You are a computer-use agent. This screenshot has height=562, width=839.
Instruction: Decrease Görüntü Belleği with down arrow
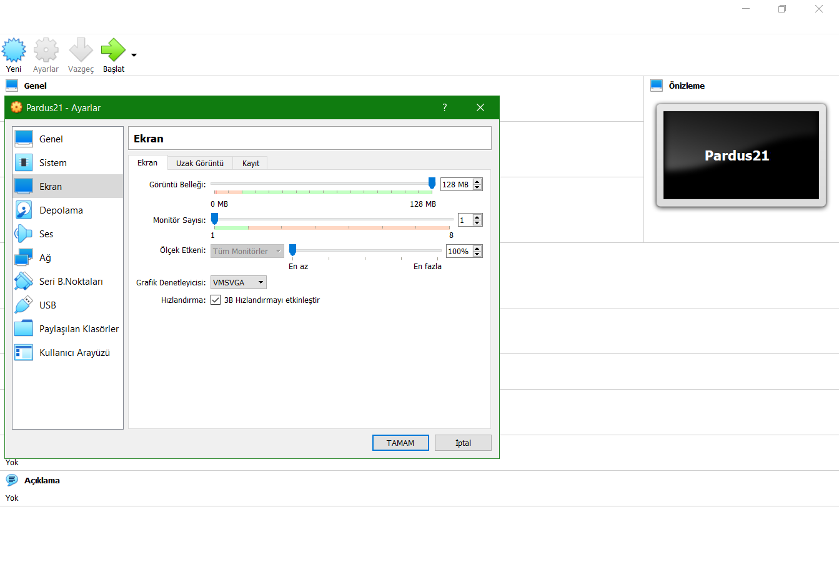point(477,187)
